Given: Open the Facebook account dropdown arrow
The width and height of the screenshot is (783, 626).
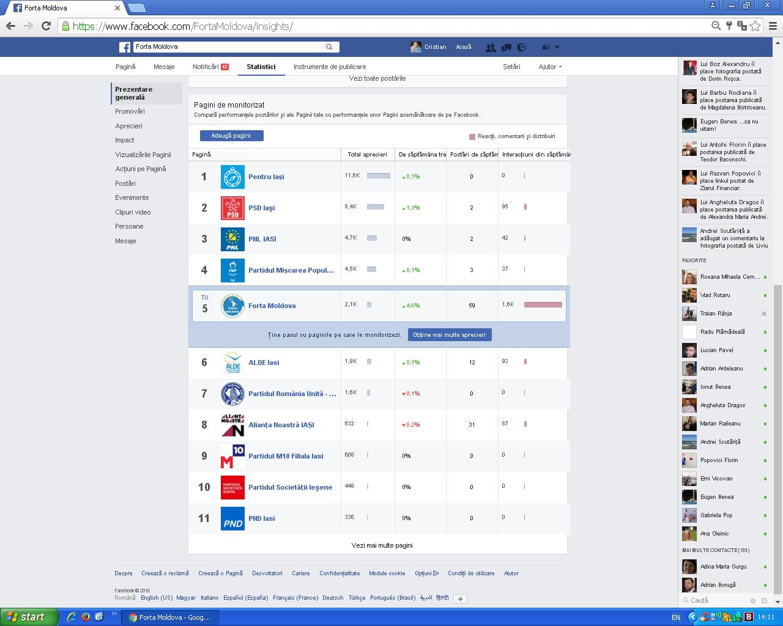Looking at the screenshot, I should coord(557,47).
